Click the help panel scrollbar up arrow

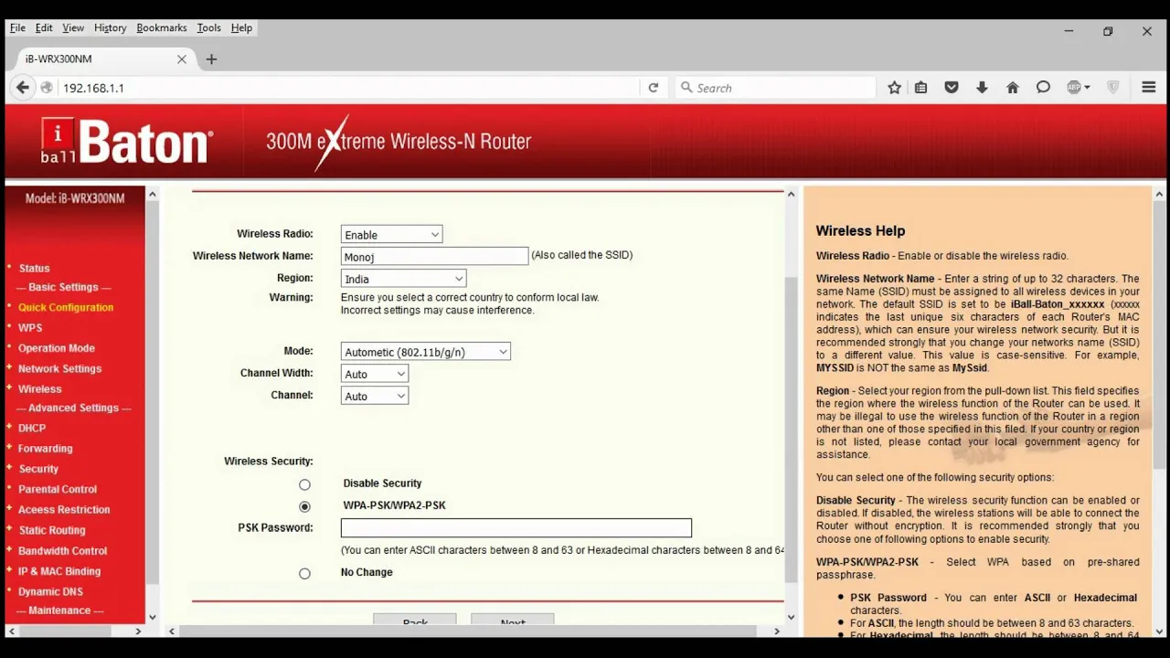1161,194
